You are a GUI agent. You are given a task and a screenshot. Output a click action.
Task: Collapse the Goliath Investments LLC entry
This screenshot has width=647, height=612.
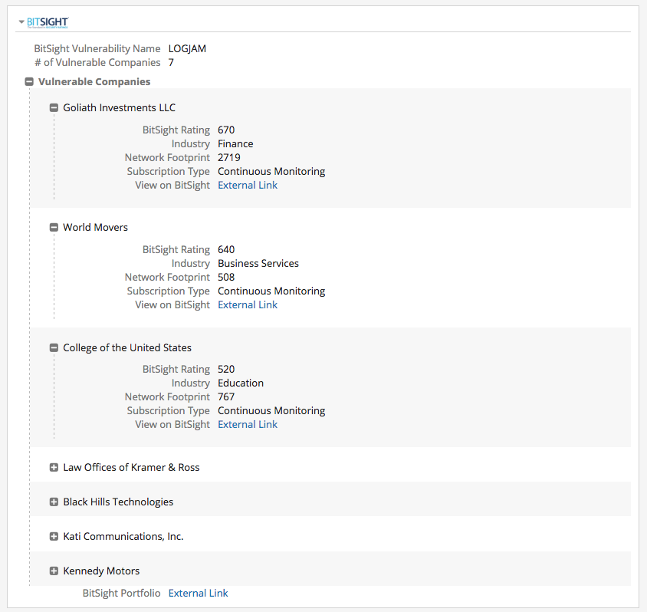(x=54, y=108)
